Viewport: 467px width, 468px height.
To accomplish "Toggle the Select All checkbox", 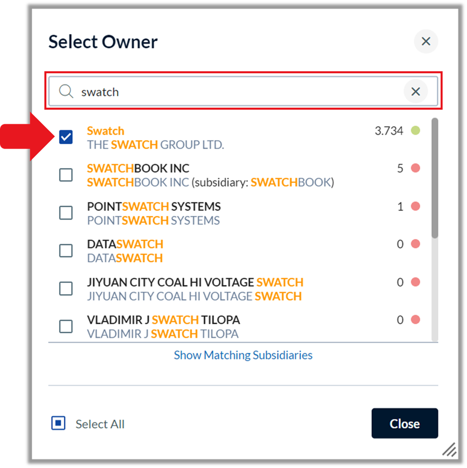I will pos(58,423).
